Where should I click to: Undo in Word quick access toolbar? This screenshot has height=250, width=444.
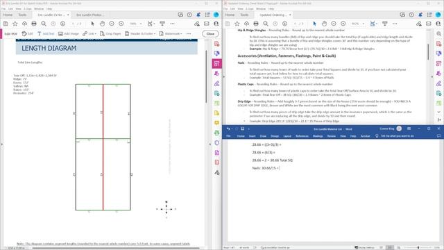pyautogui.click(x=228, y=128)
